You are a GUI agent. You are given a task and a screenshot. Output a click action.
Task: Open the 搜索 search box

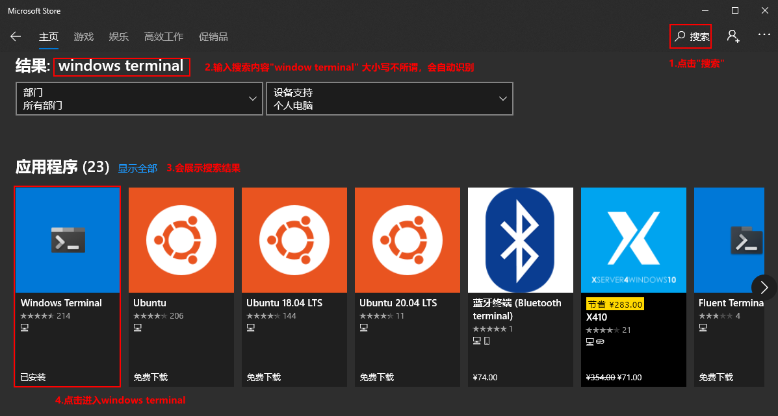click(x=692, y=36)
